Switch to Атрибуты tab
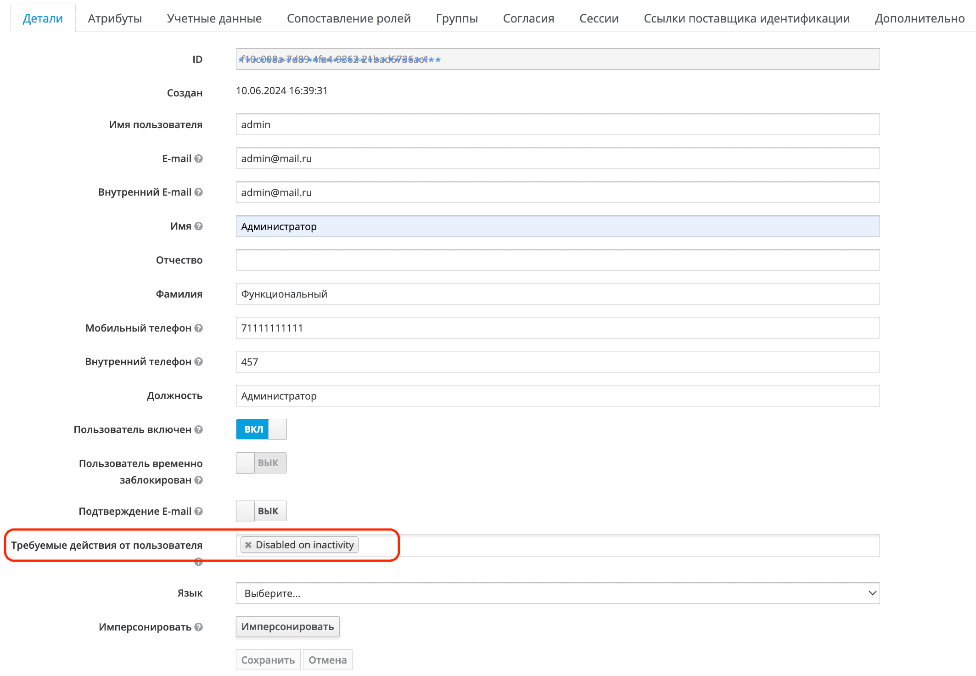Viewport: 976px width, 676px height. pos(115,18)
